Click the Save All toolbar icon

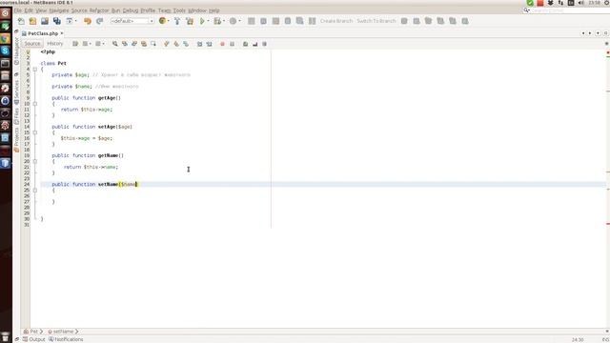(57, 21)
